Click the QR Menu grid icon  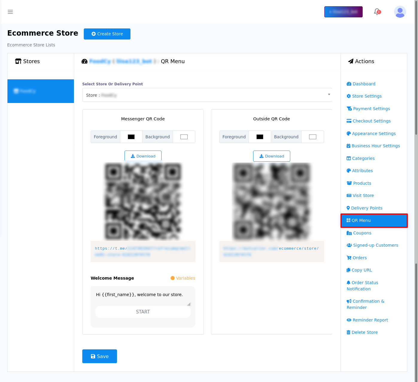click(x=348, y=220)
